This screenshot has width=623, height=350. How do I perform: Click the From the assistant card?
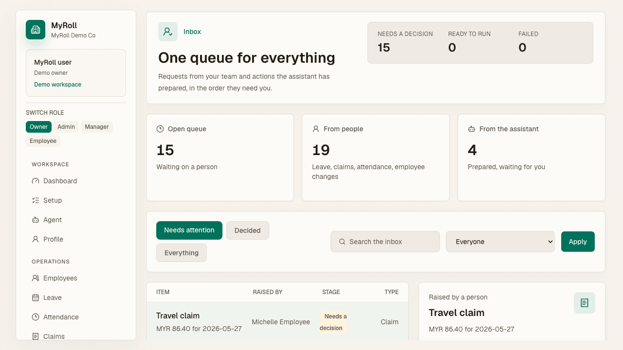coord(531,157)
